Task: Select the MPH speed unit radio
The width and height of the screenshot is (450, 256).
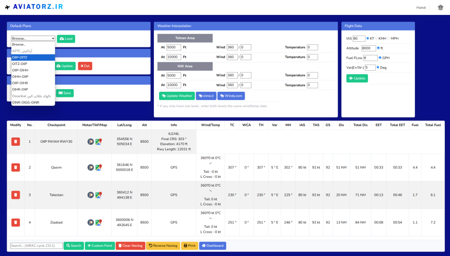Action: coord(388,38)
